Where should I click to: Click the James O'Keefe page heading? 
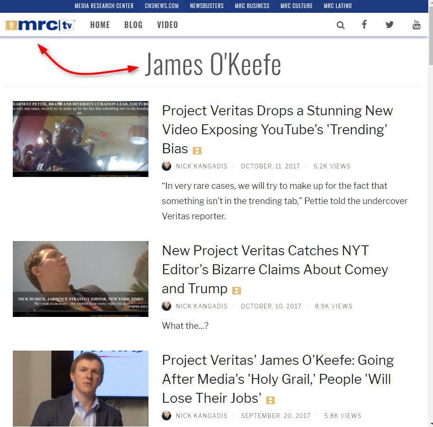tap(213, 65)
